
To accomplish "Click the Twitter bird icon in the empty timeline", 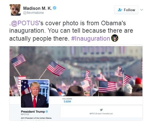I will click(x=101, y=110).
